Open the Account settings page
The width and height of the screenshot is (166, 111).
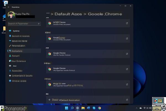[24, 56]
